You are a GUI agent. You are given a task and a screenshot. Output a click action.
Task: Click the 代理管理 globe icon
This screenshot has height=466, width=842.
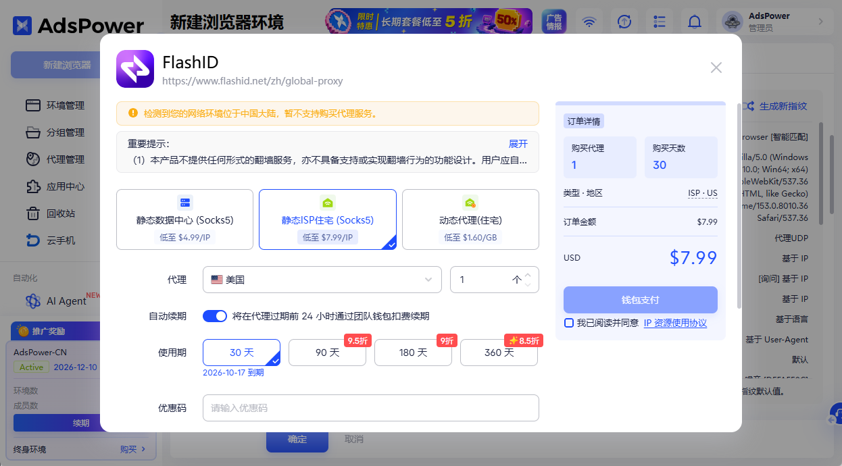coord(33,159)
